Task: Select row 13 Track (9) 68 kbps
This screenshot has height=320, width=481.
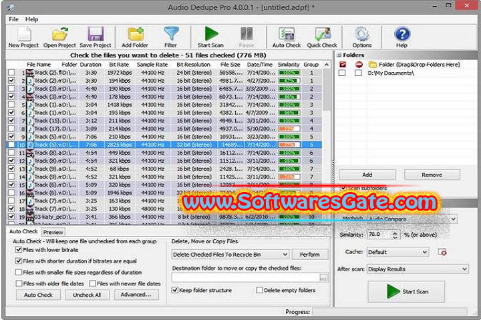Action: click(x=164, y=169)
